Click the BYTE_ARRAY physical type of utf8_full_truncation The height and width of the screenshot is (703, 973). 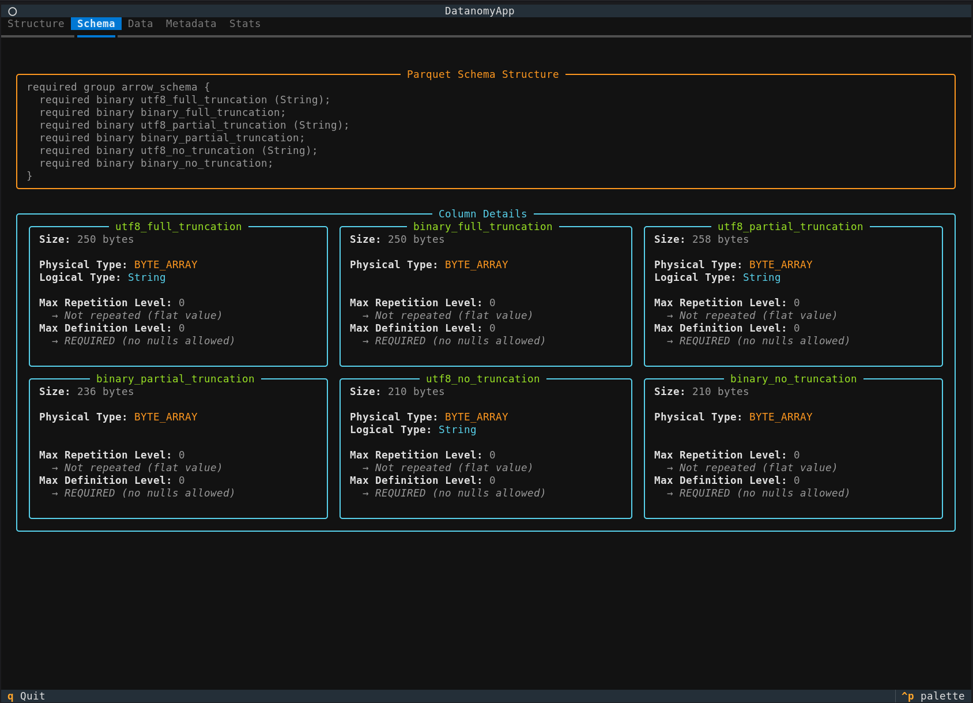point(165,264)
